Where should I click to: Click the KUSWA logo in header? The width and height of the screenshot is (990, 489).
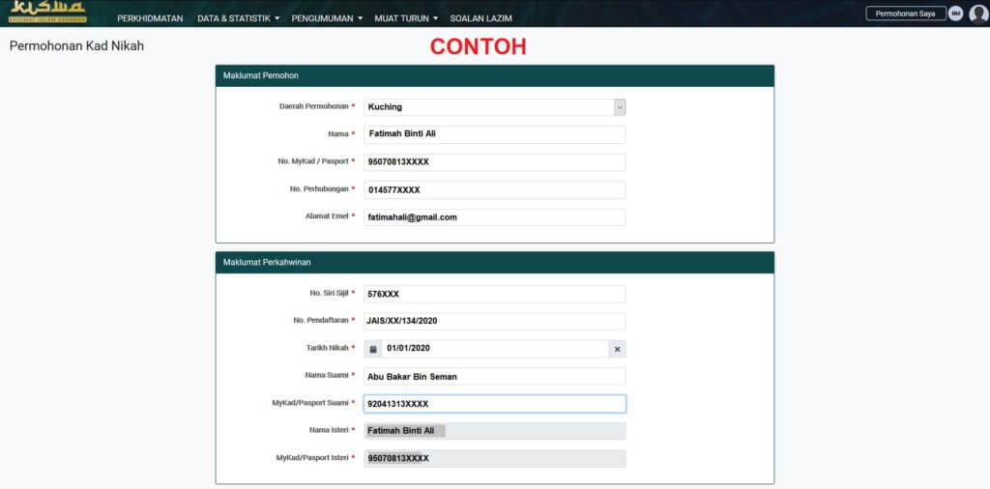click(x=48, y=12)
